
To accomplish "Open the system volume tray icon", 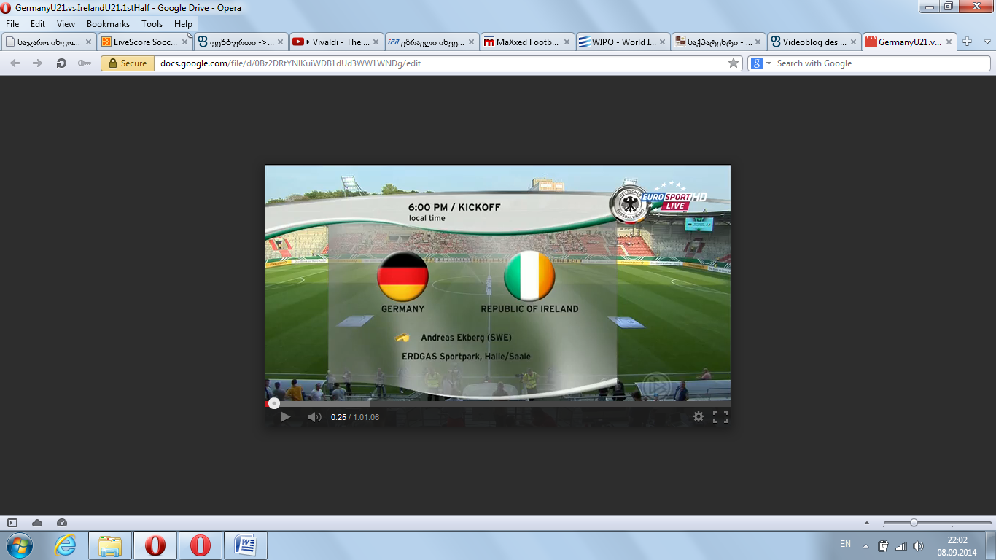I will tap(918, 545).
